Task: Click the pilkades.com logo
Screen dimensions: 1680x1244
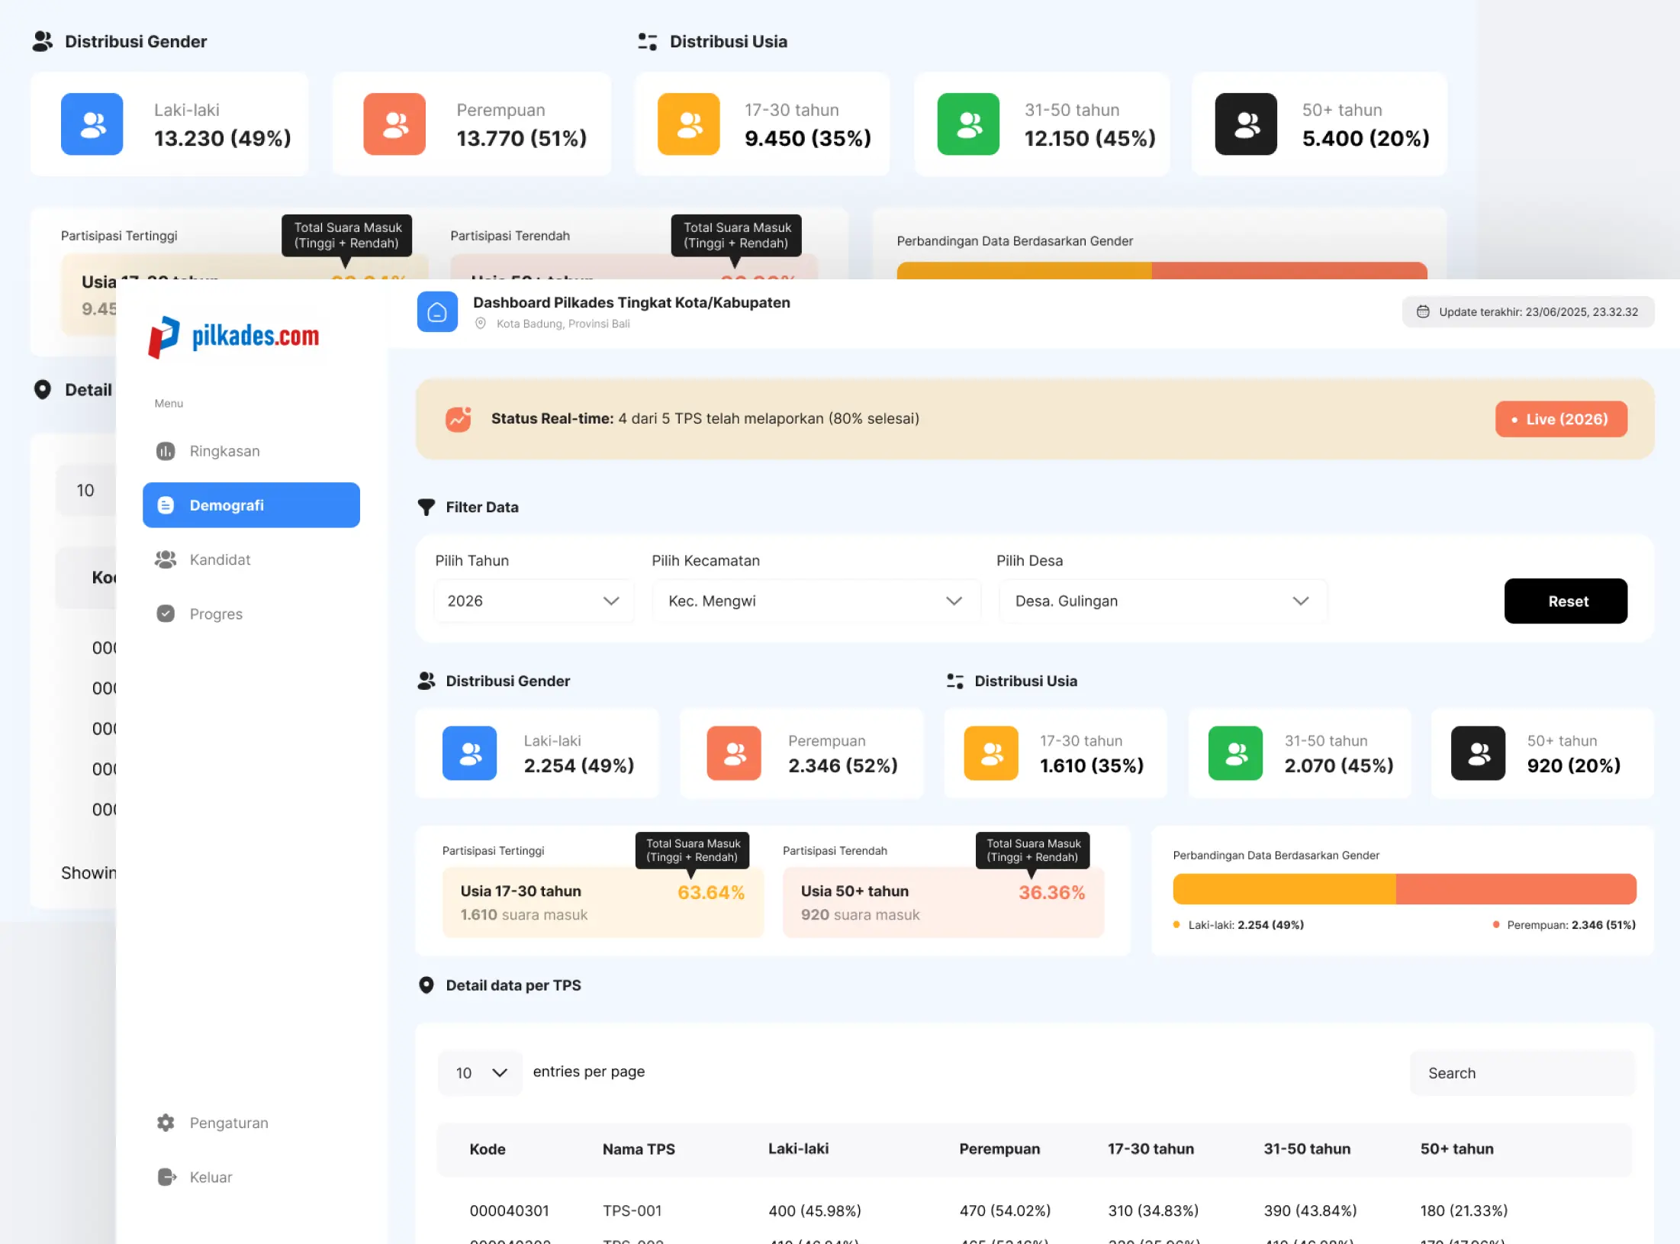Action: pos(234,337)
